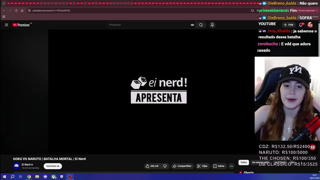Open Chrome three-dot menu

pos(317,10)
